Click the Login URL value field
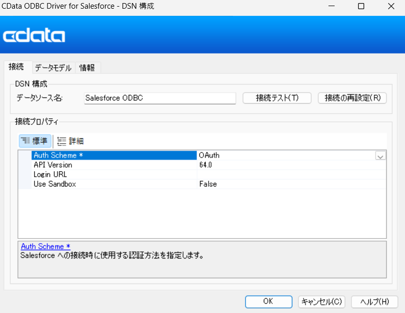Viewport: 405px width, 313px height. (291, 175)
